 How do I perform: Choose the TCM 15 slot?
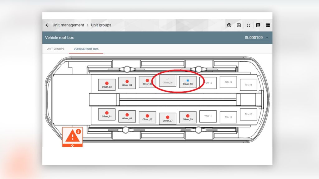pyautogui.click(x=248, y=114)
